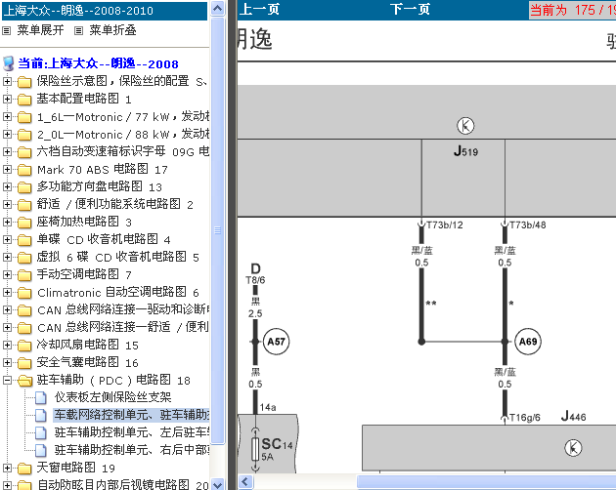Click the Climatronic 自动空调电路图 folder icon
This screenshot has height=490, width=616.
[x=24, y=292]
